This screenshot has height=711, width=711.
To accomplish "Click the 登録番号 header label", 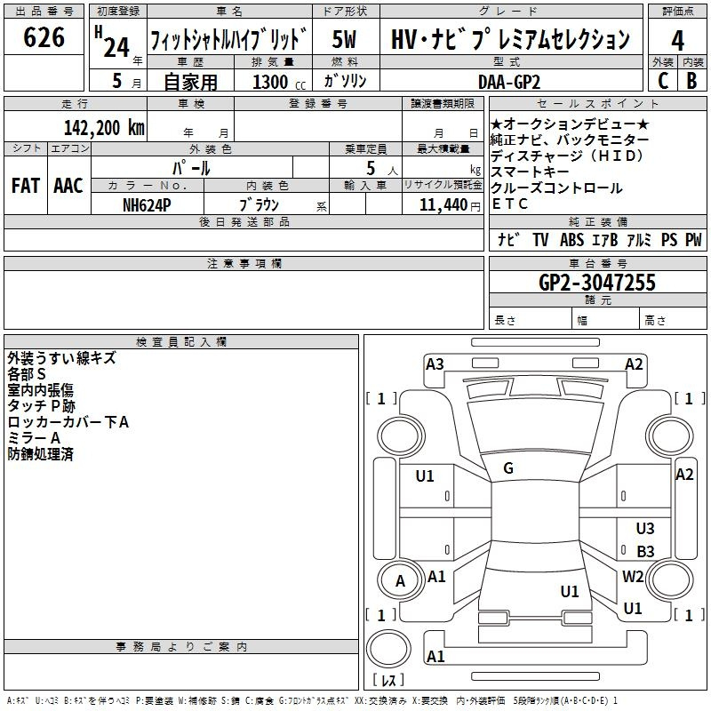I will pyautogui.click(x=318, y=104).
